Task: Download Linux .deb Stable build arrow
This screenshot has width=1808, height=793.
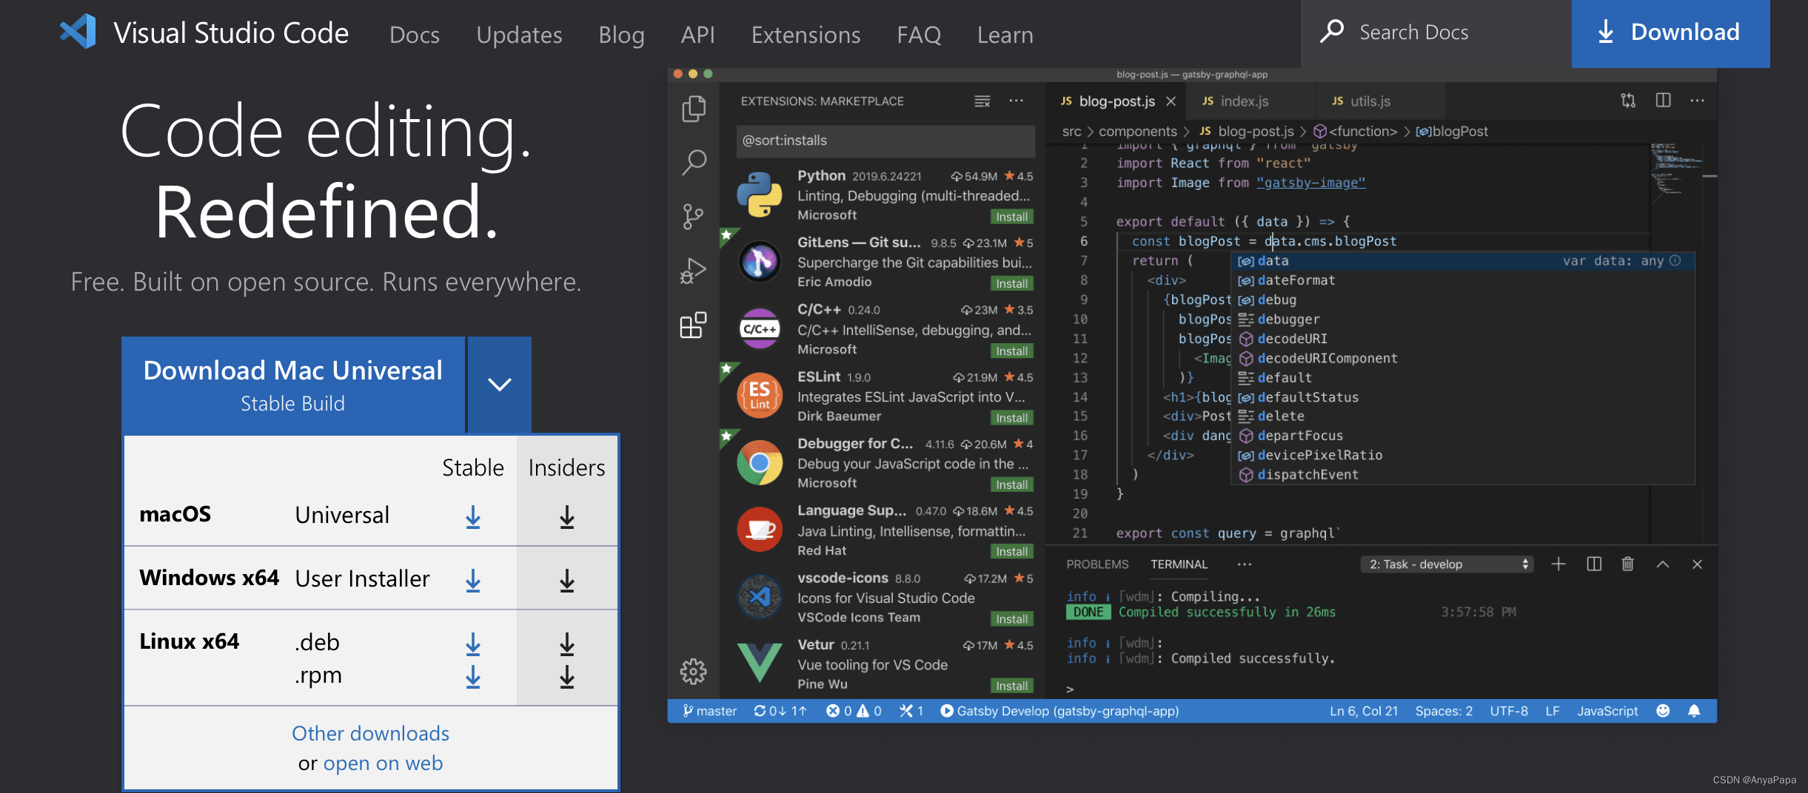Action: (473, 644)
